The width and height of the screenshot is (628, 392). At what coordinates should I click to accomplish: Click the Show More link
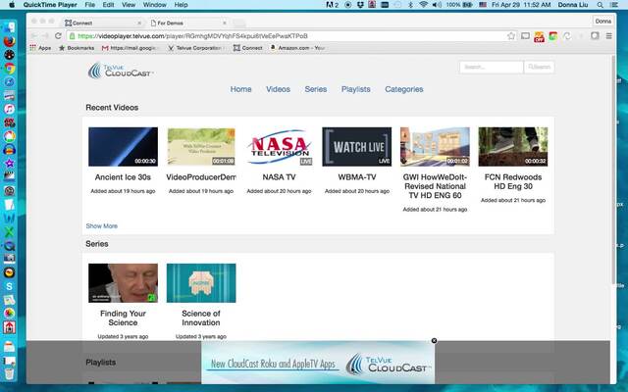(101, 225)
